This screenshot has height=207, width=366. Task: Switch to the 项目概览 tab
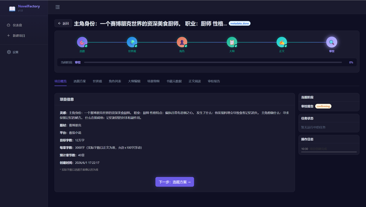[60, 81]
